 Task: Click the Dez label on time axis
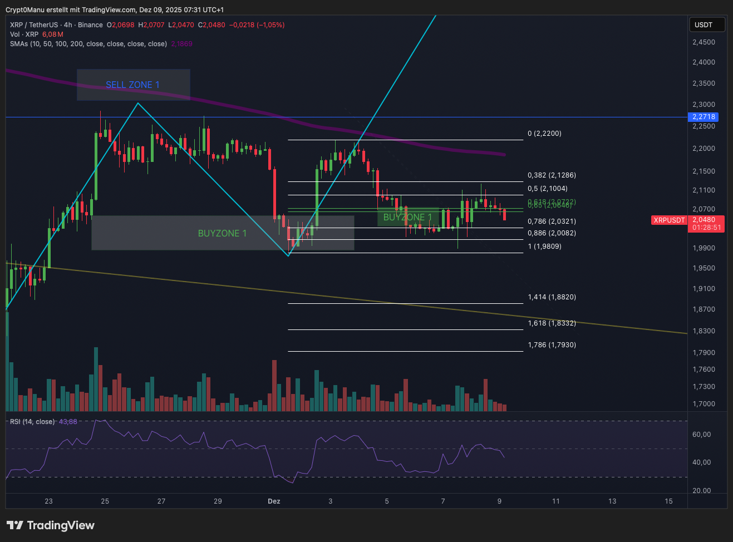click(x=274, y=501)
